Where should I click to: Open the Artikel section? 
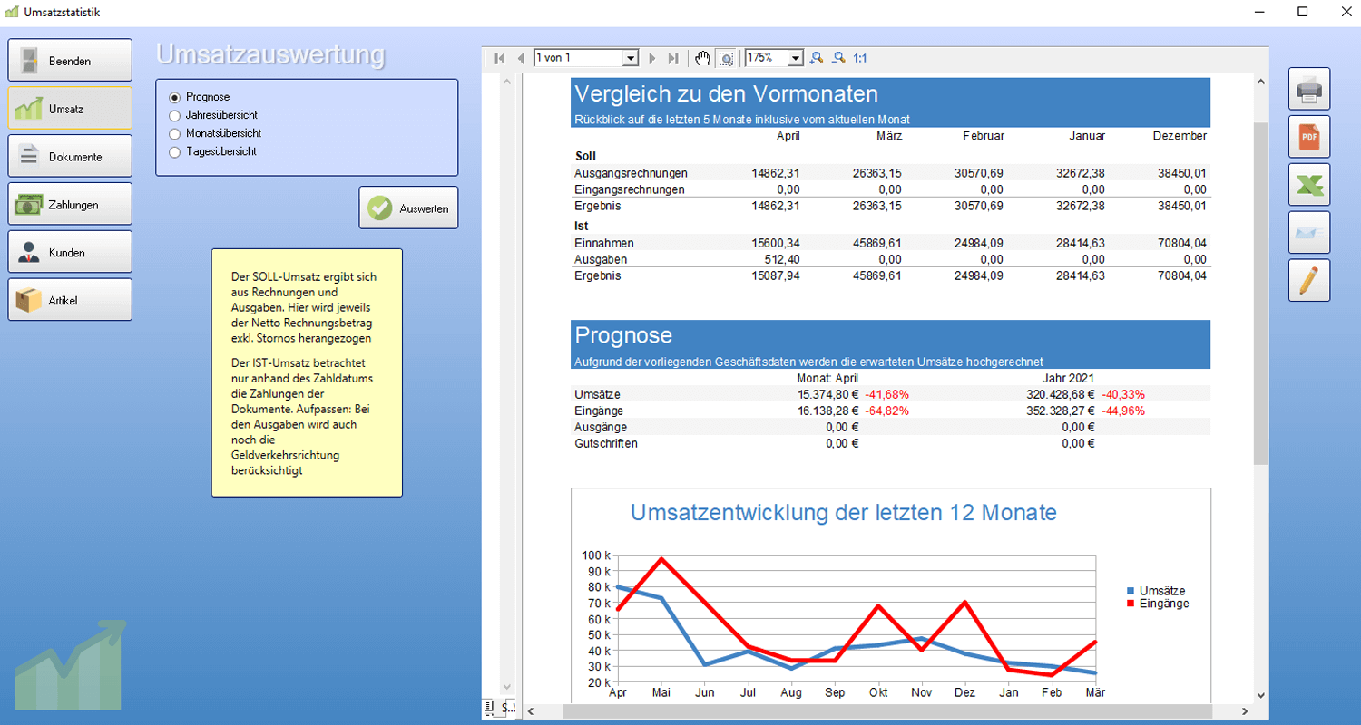[70, 300]
